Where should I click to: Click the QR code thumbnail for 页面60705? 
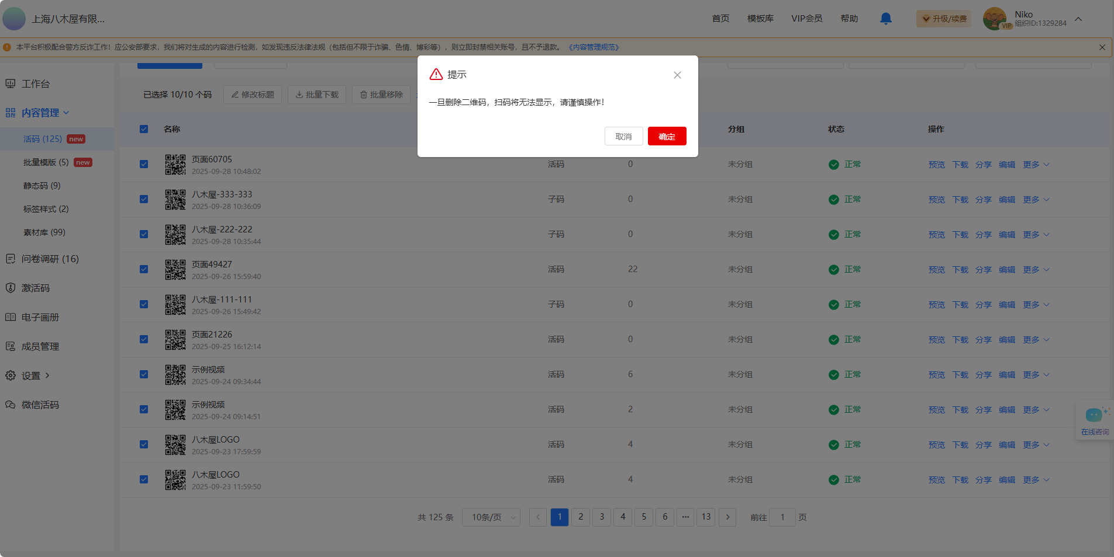coord(175,165)
